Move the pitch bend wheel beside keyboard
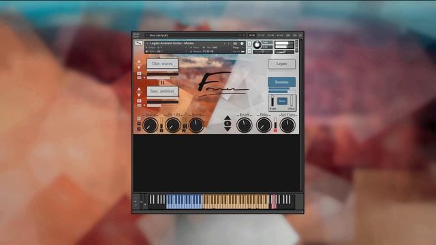Viewport: 436px width, 245px height. [x=141, y=202]
